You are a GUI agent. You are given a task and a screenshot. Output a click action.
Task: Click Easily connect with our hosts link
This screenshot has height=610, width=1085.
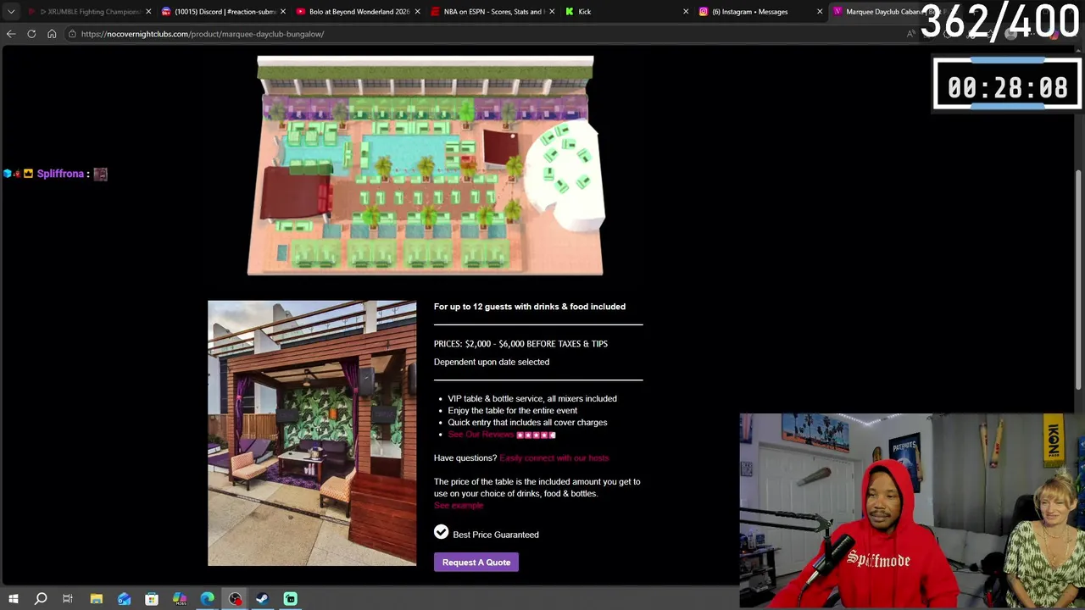[554, 458]
